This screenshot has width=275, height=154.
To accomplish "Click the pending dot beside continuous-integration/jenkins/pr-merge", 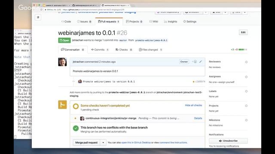I will click(76, 118).
